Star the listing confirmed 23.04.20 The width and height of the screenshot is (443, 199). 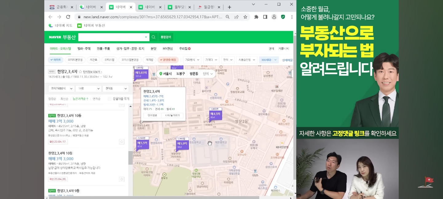(x=122, y=179)
